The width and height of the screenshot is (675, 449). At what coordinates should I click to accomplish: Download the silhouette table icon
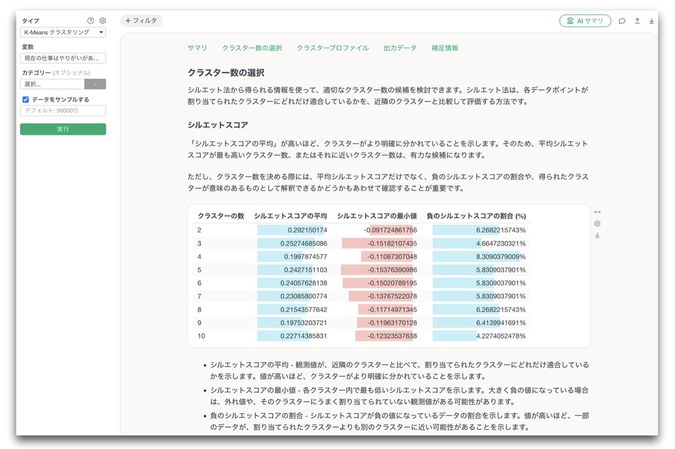[597, 235]
